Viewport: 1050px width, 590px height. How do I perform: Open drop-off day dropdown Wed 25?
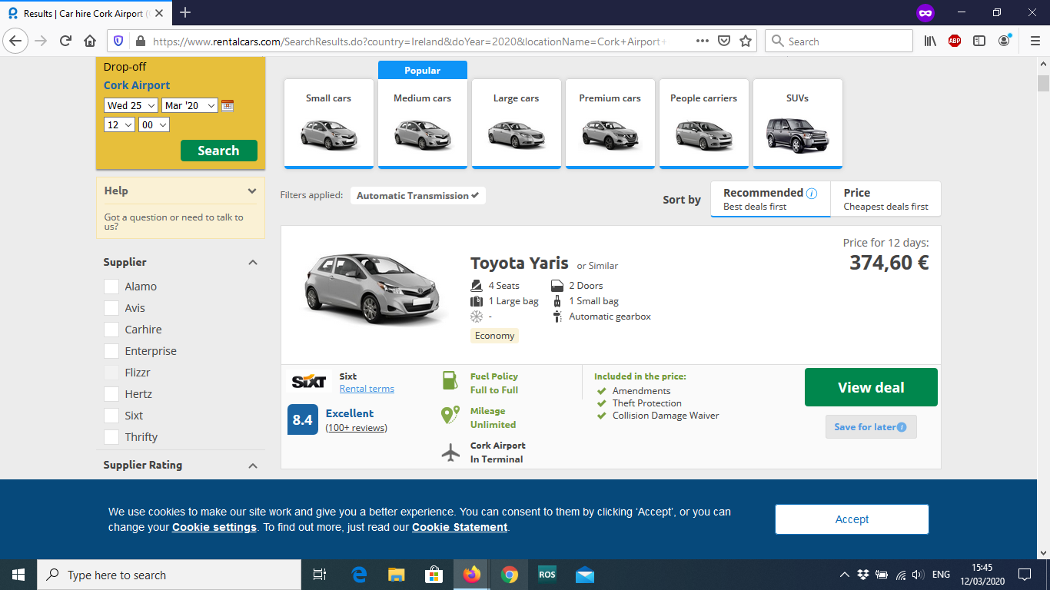coord(131,106)
